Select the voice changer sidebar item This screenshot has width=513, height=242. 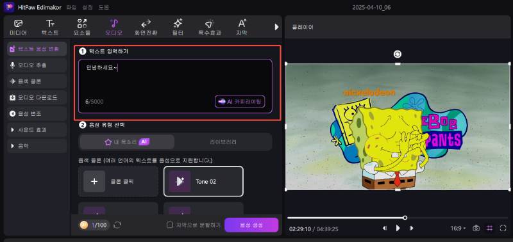(37, 114)
